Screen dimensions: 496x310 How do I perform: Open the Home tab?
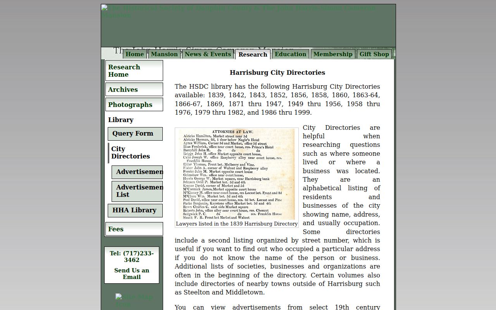tap(134, 54)
